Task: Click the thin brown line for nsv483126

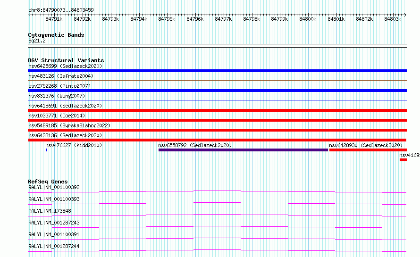Action: (217, 80)
